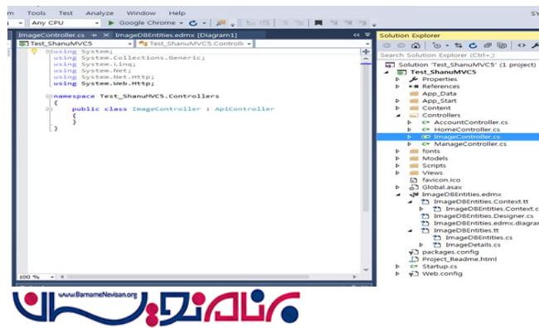
Task: Click the lightbulb quick actions icon
Action: [34, 51]
